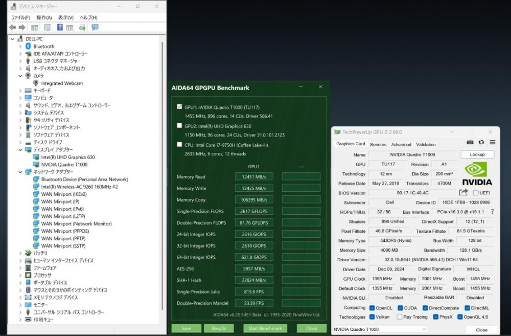Click the bus interface question mark icon
The height and width of the screenshot is (336, 511).
click(492, 212)
